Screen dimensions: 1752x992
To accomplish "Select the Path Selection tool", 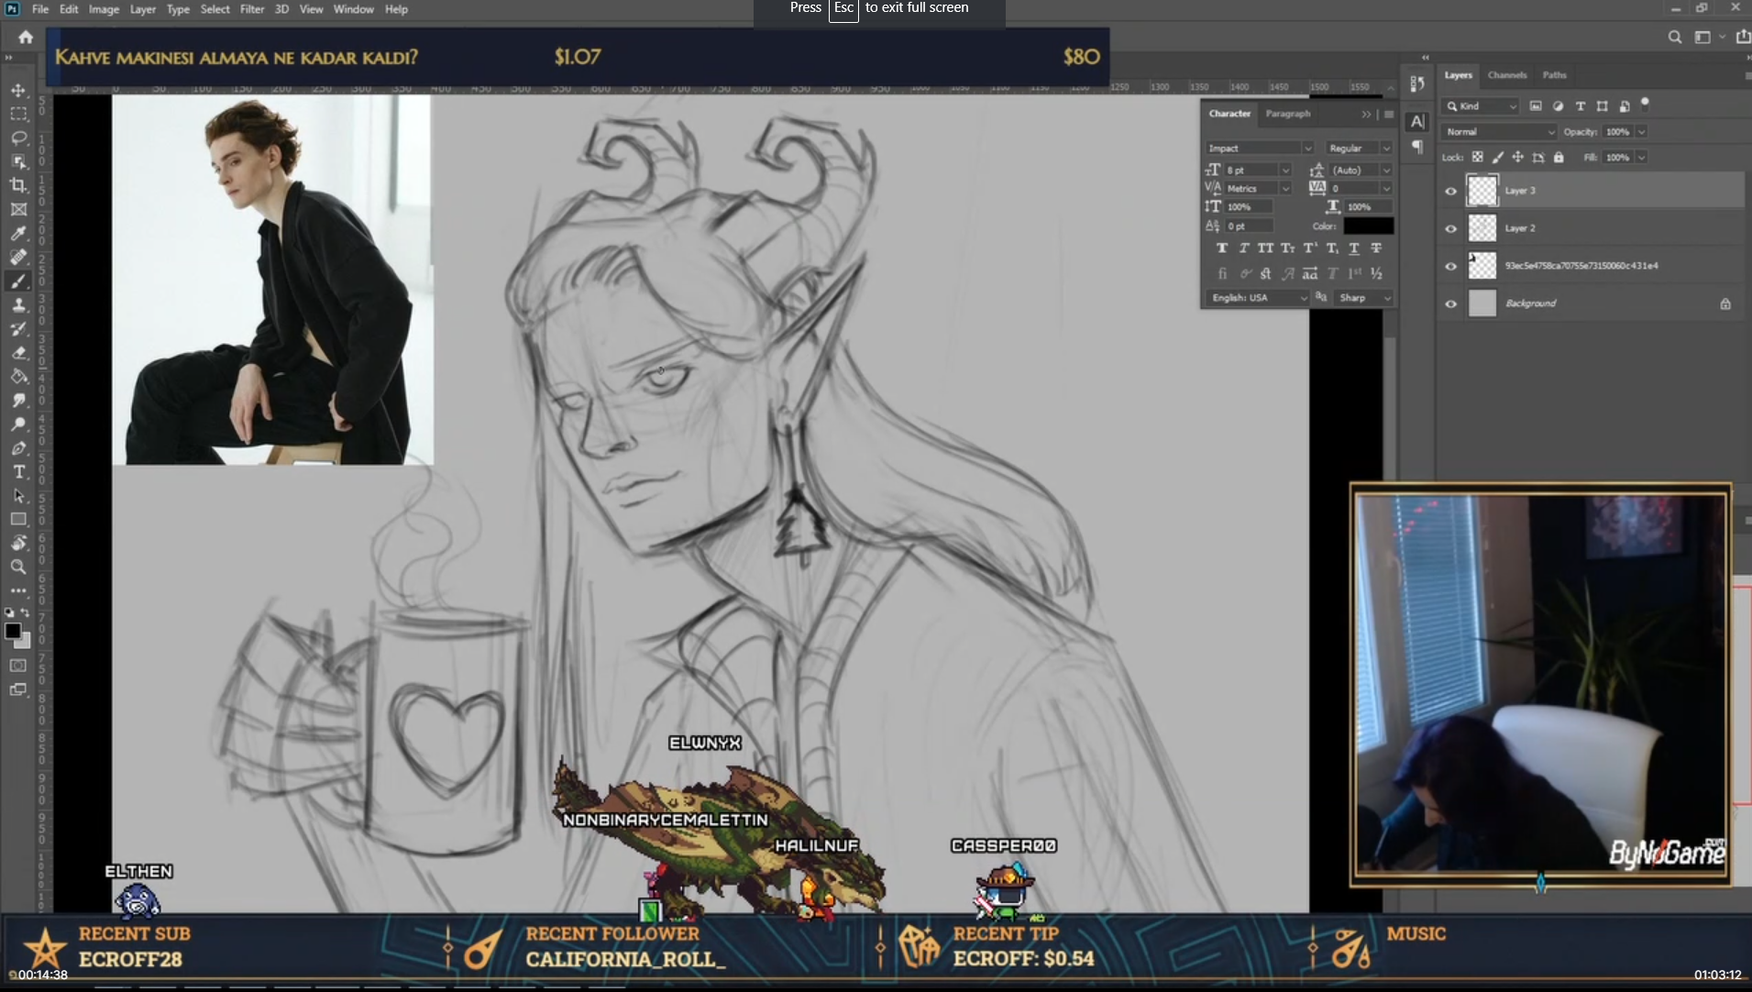I will [x=18, y=495].
